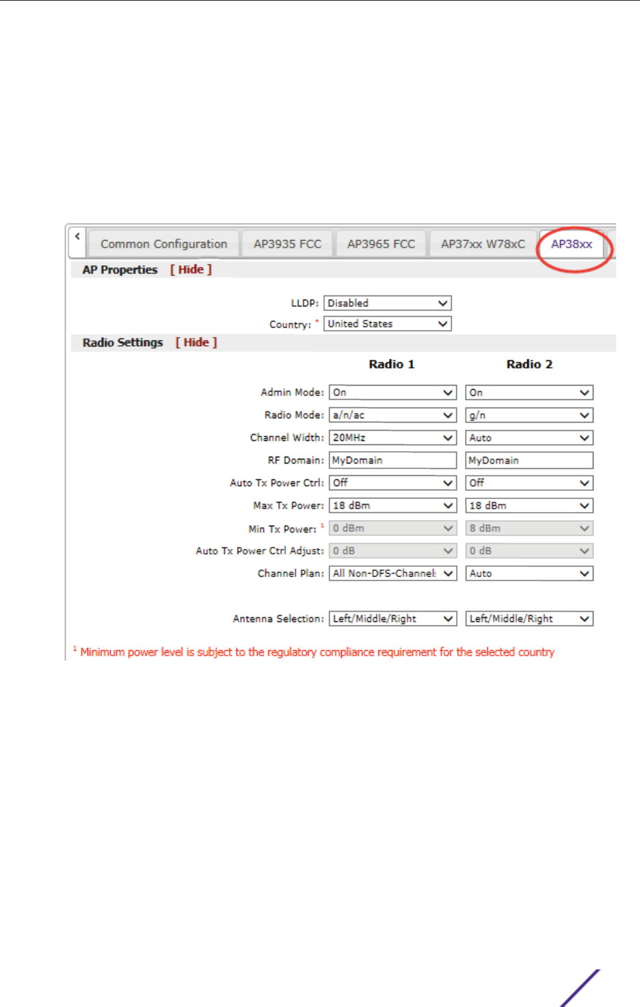640x1007 pixels.
Task: Open Radio 2 Radio Mode dropdown
Action: [x=529, y=415]
